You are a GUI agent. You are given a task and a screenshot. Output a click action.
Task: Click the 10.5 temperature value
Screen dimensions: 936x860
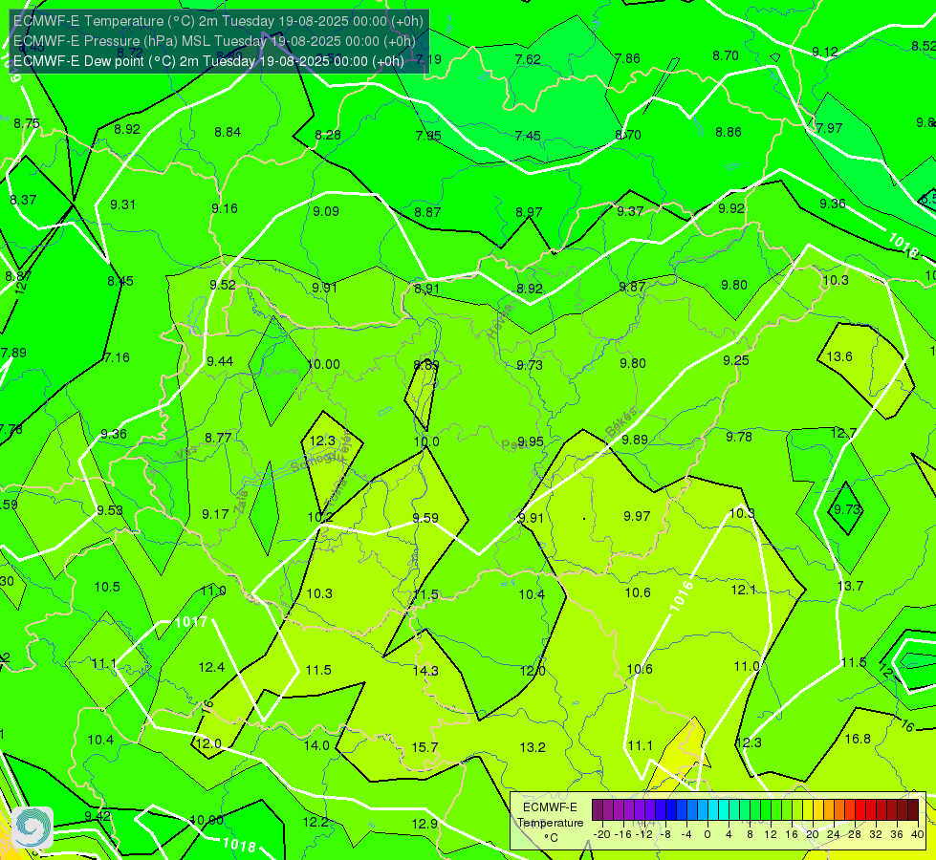pos(107,588)
